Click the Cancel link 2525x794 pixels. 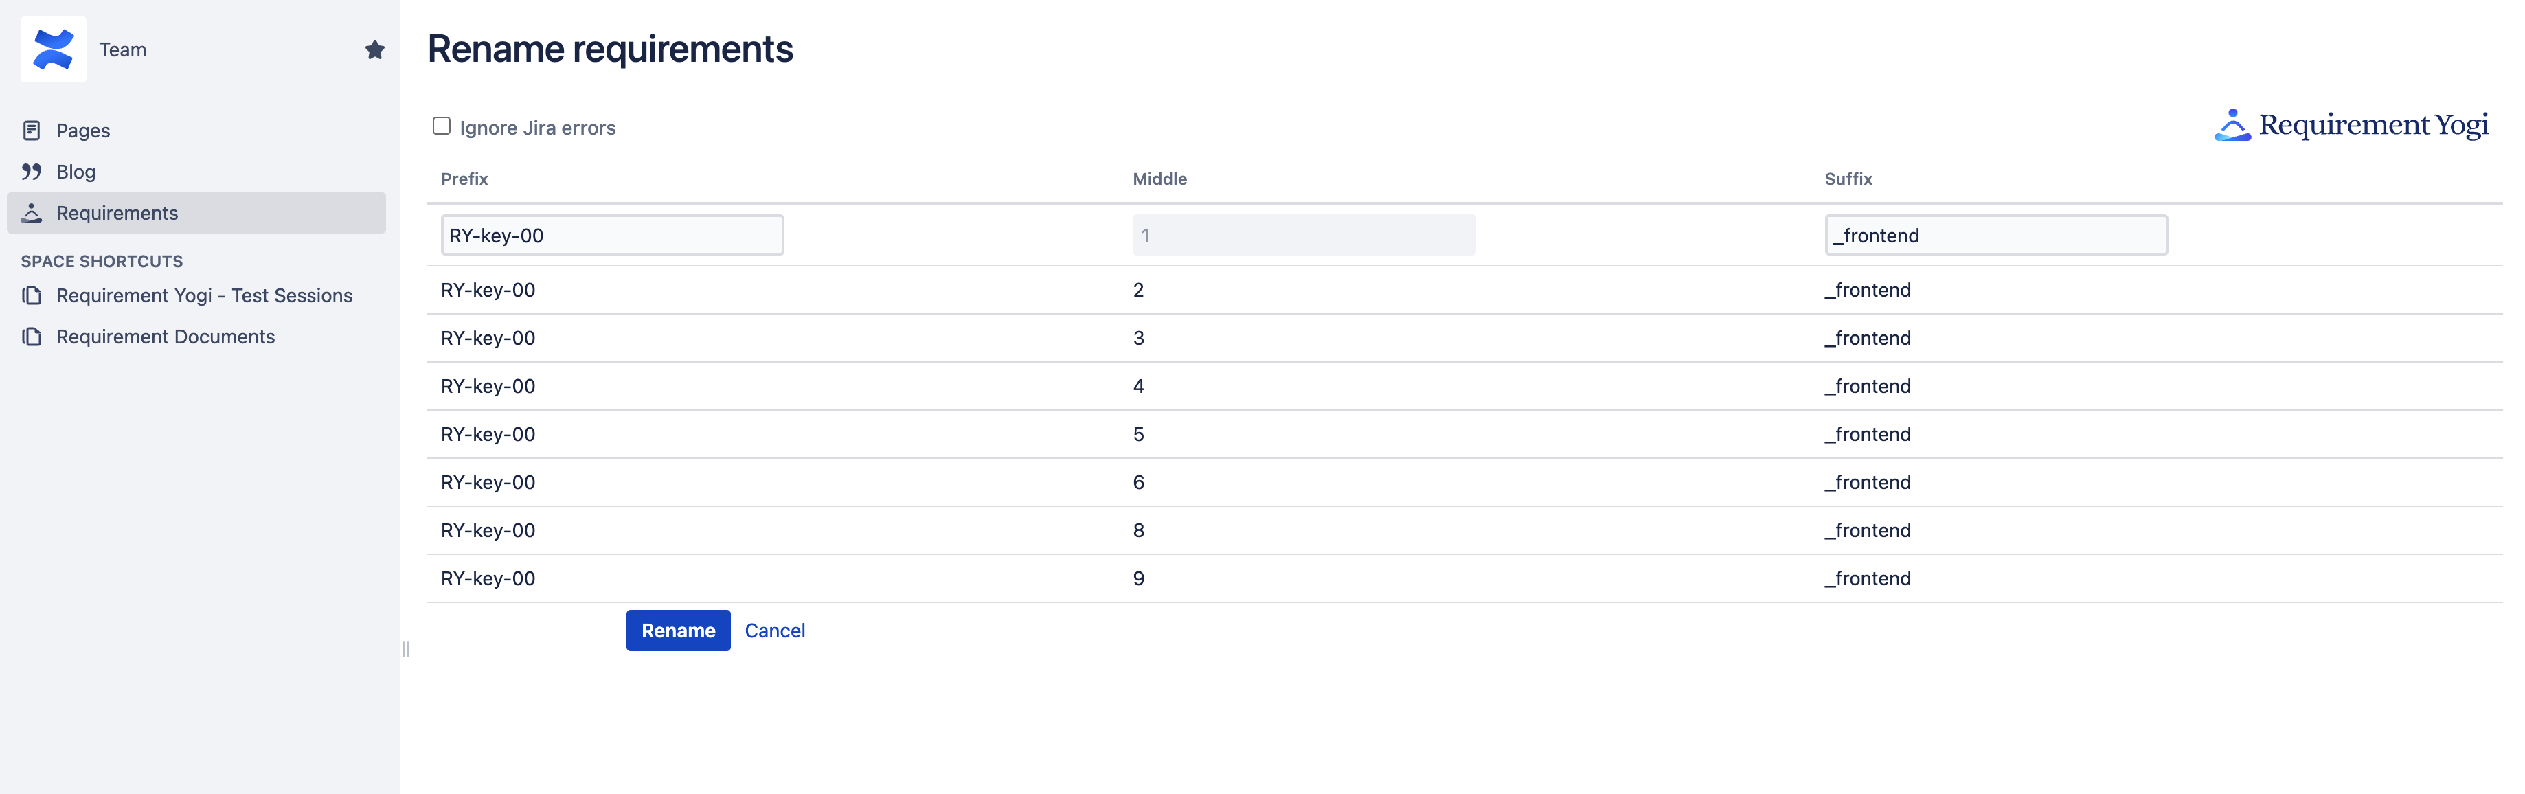point(774,631)
